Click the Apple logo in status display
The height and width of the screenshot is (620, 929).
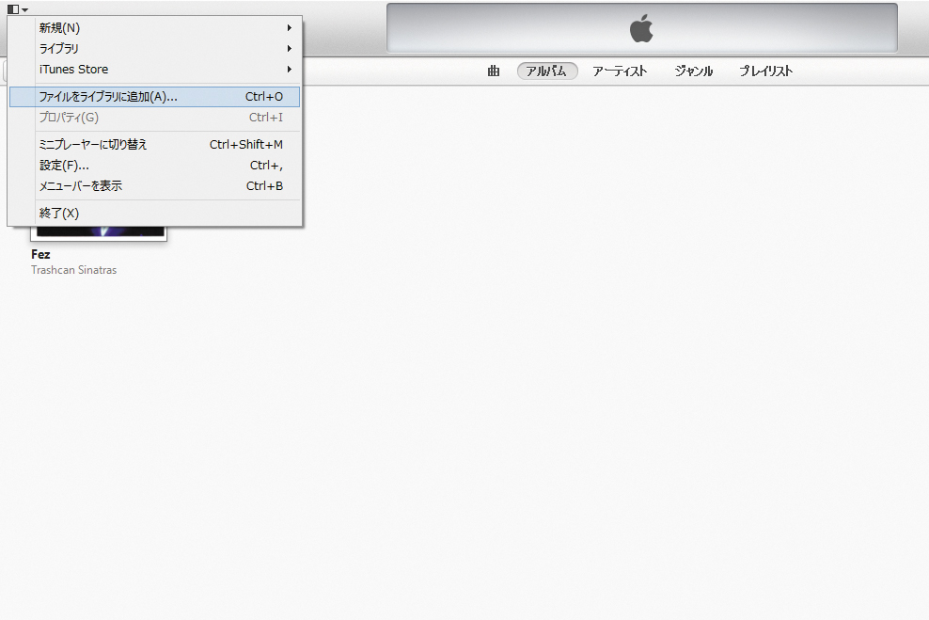(x=641, y=28)
